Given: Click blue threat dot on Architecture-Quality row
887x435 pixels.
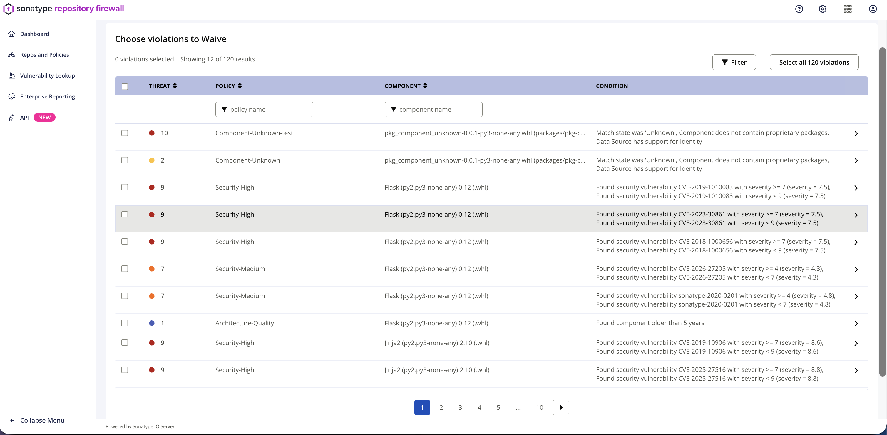Looking at the screenshot, I should pos(151,323).
